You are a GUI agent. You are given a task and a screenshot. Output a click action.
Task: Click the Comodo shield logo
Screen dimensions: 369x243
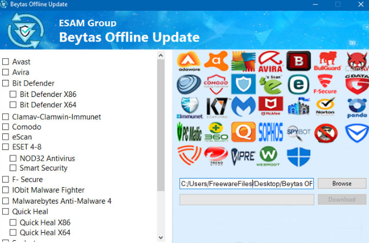[x=216, y=84]
